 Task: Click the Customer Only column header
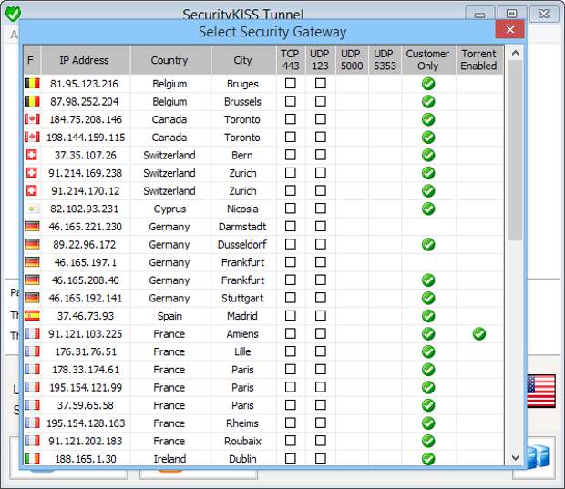point(428,60)
